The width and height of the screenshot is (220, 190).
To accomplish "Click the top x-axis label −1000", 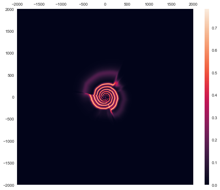I will tap(61, 4).
